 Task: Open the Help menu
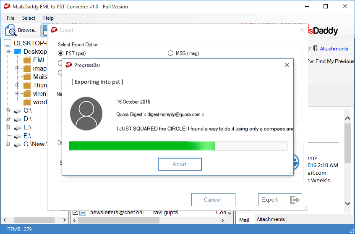click(48, 18)
